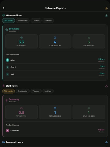Image resolution: width=110 pixels, height=147 pixels.
Task: Click contributor name Jack
Action: point(13,74)
